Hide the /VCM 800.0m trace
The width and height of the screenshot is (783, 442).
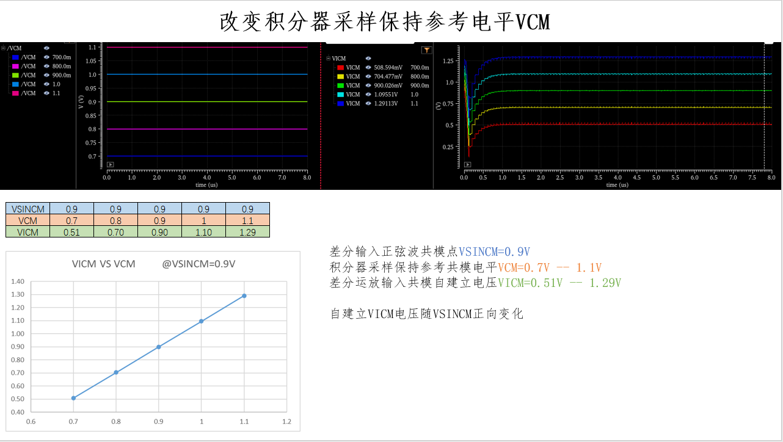point(46,66)
